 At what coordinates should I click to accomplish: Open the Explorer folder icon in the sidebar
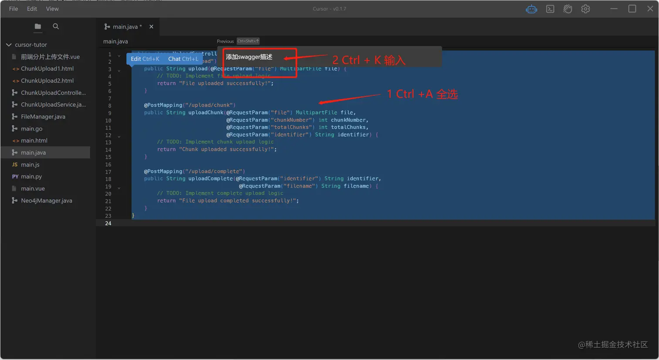(x=37, y=26)
